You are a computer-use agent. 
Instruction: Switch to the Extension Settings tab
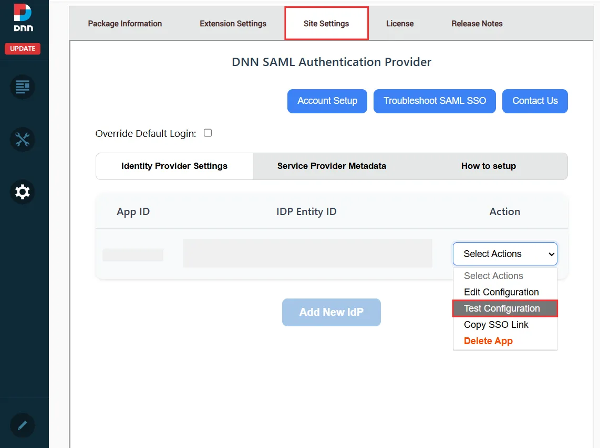(233, 24)
